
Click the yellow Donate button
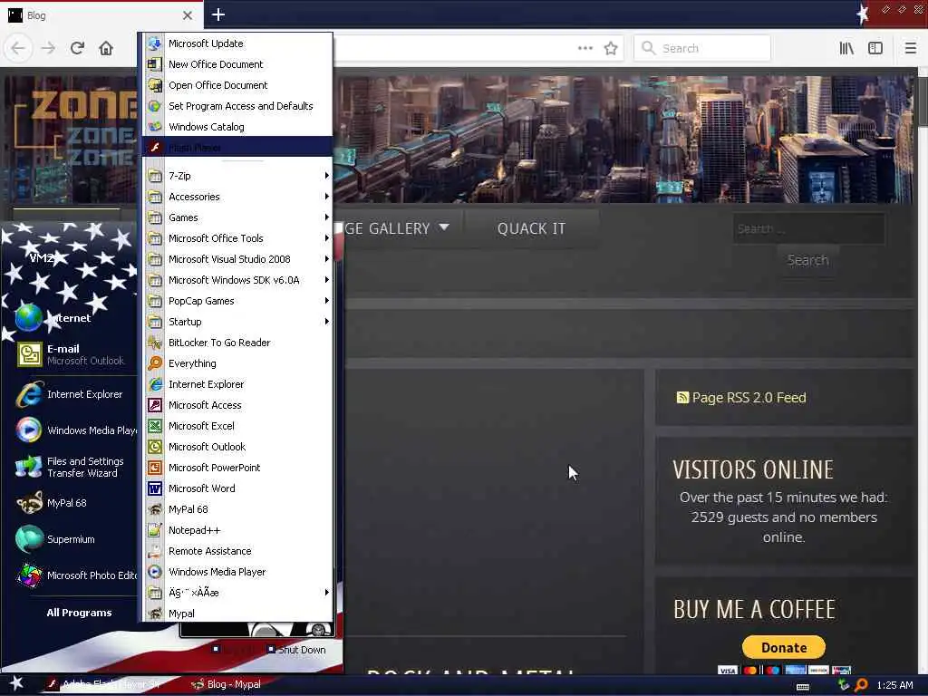click(784, 647)
